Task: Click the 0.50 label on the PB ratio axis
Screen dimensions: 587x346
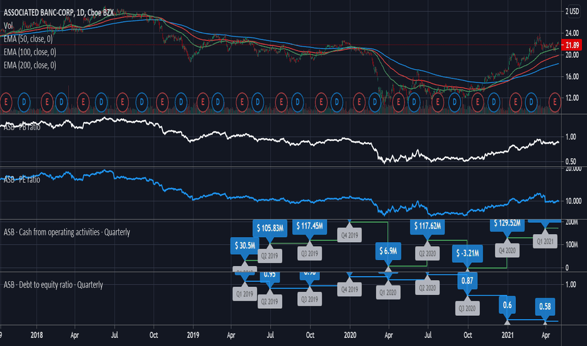Action: (x=571, y=162)
